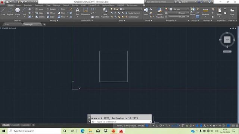Select the Dimension tool
Screen dimensions: 239x134
(x=86, y=12)
